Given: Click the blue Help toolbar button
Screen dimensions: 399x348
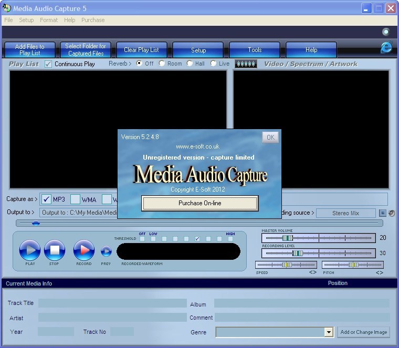Looking at the screenshot, I should click(311, 50).
